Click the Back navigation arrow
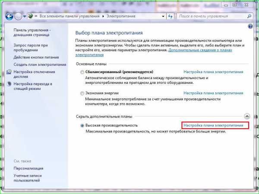 tap(9, 16)
